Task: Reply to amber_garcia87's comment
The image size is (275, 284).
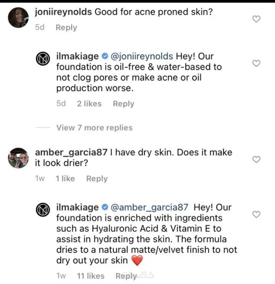Action: click(x=97, y=178)
